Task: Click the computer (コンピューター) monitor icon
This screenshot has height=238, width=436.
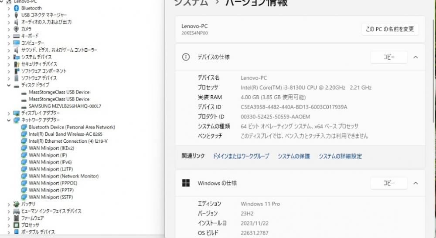Action: click(x=17, y=43)
